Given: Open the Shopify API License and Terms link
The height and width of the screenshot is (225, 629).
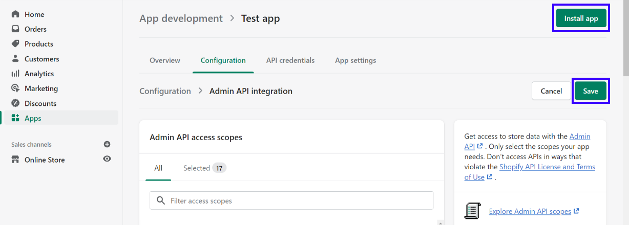Looking at the screenshot, I should [547, 167].
